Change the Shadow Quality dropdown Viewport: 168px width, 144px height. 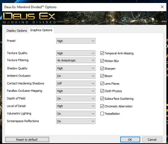point(76,68)
